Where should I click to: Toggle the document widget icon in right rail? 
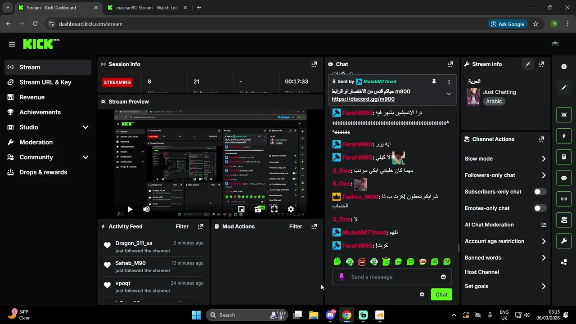point(564,157)
